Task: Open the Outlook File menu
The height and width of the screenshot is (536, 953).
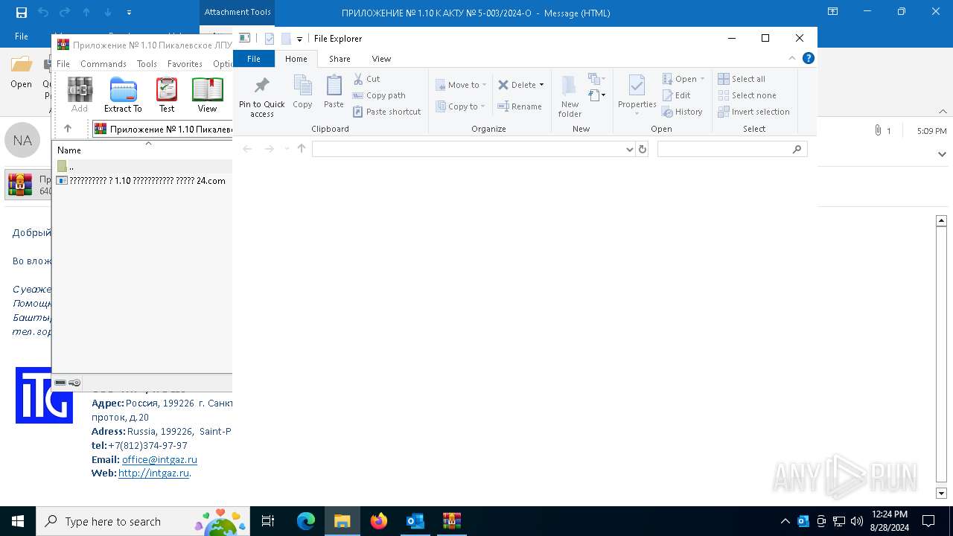Action: click(x=22, y=36)
